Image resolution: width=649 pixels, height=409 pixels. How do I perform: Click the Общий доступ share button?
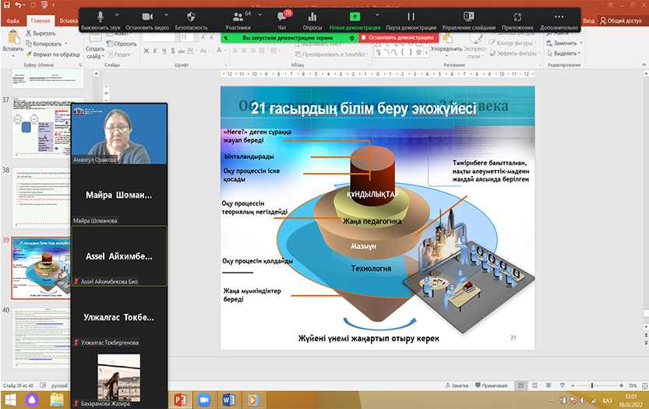click(x=623, y=21)
